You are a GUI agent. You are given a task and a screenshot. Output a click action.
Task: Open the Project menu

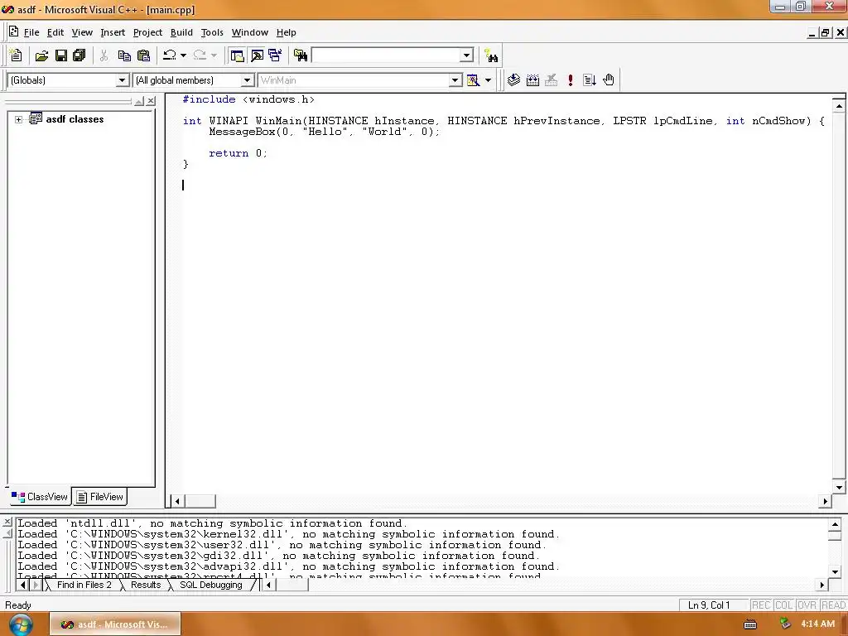[147, 32]
